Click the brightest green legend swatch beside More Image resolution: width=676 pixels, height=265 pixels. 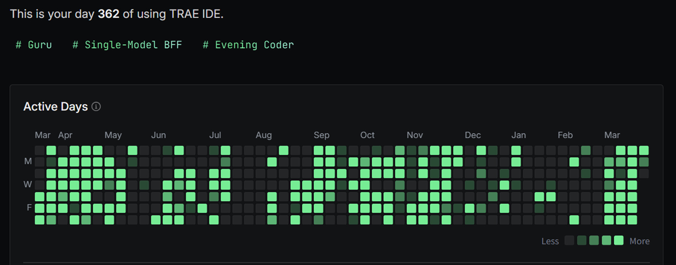tap(619, 240)
